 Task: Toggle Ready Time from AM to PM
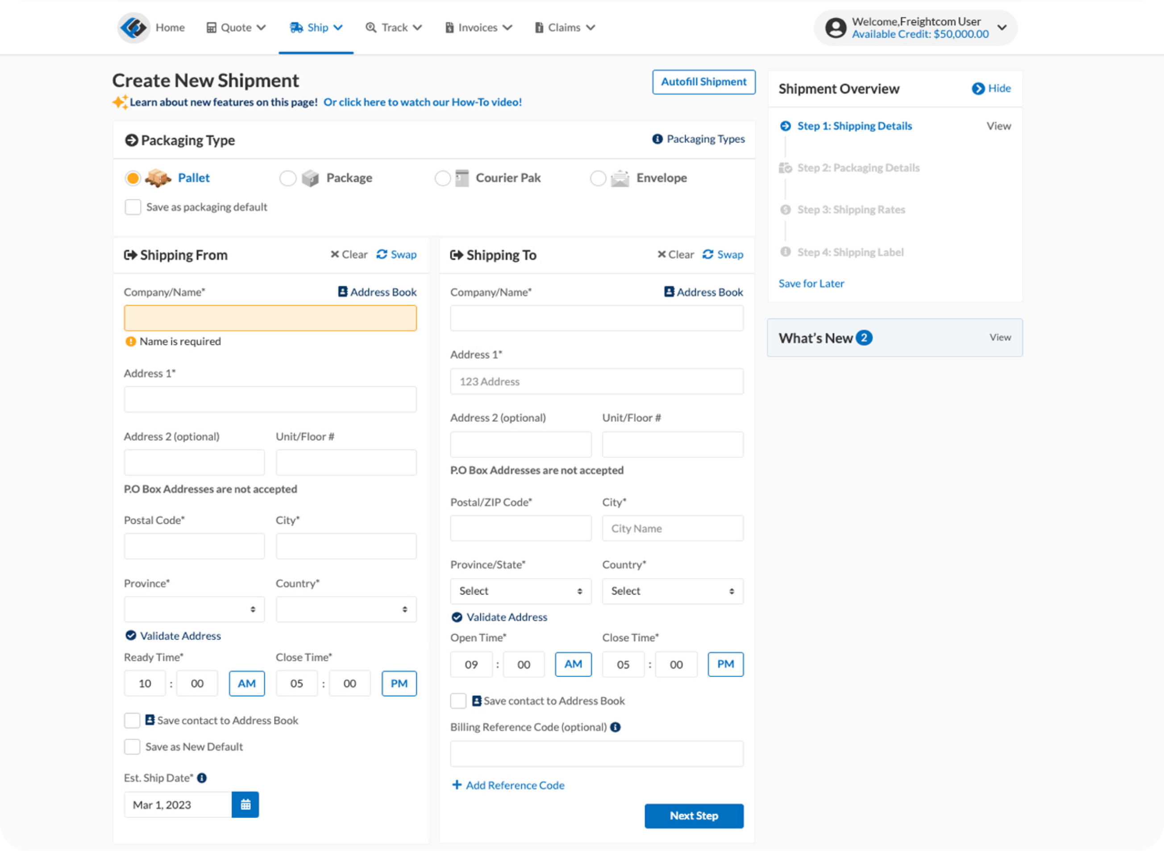tap(246, 683)
